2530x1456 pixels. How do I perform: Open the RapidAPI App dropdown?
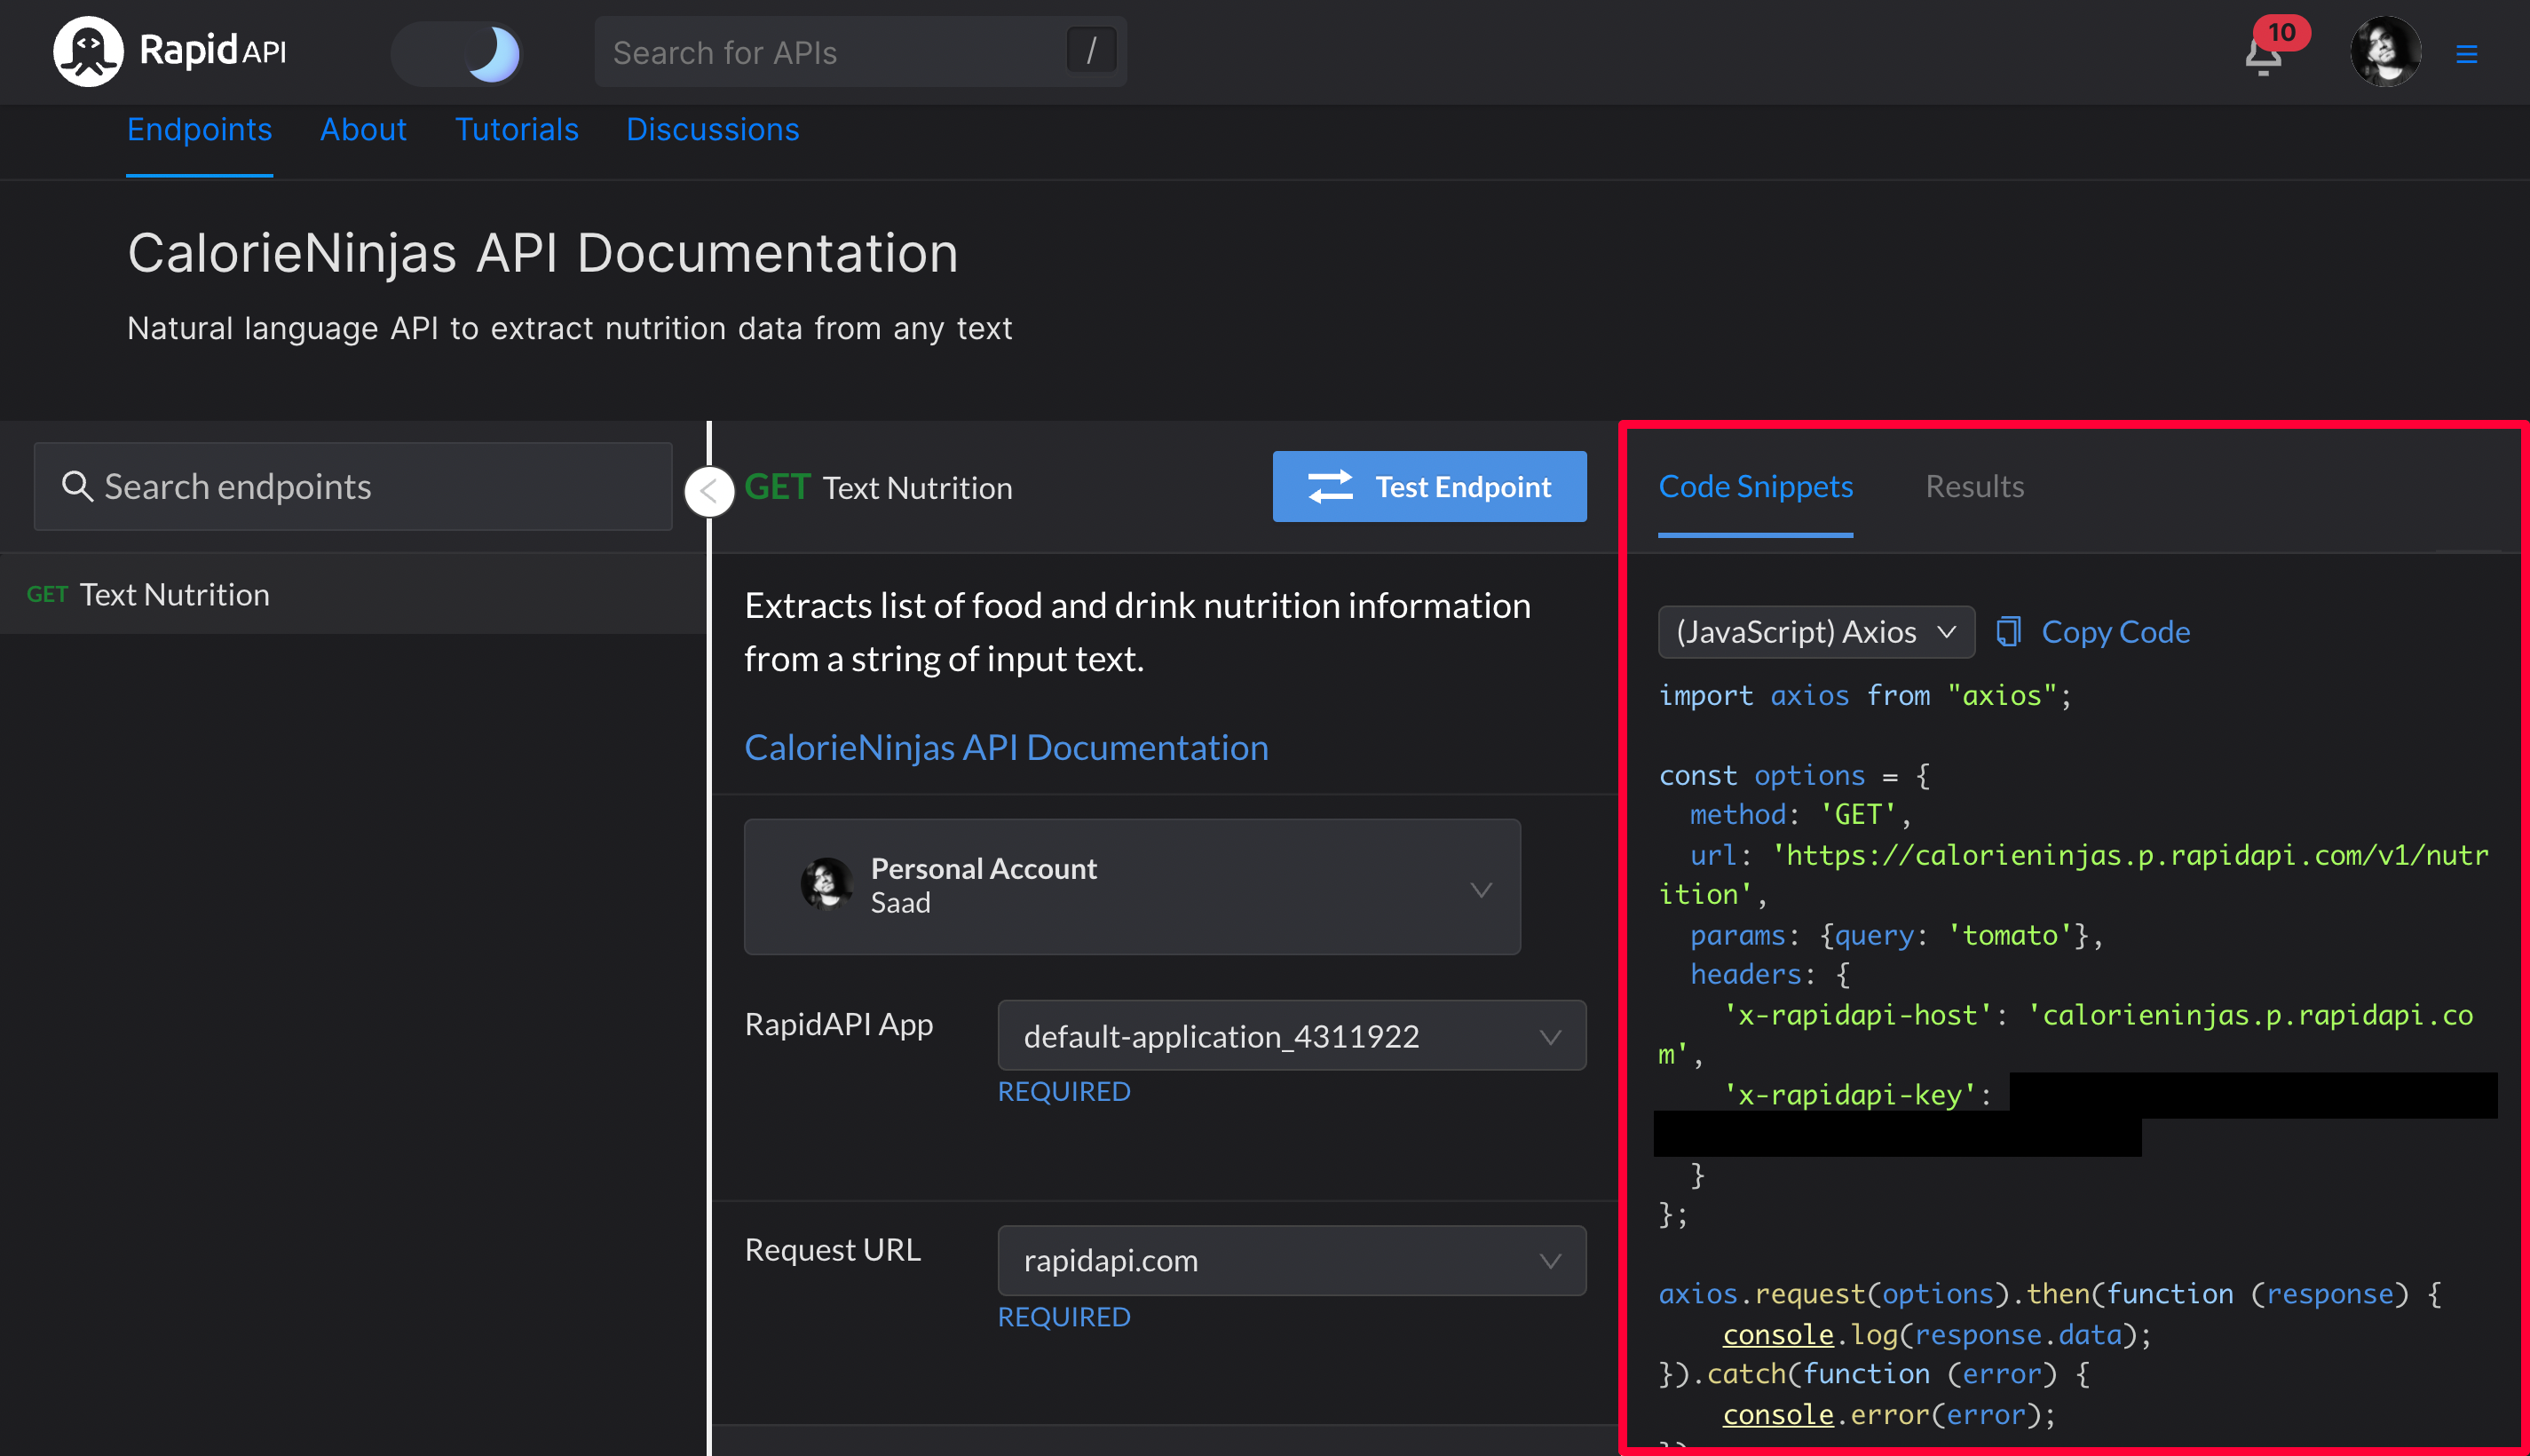[1291, 1036]
